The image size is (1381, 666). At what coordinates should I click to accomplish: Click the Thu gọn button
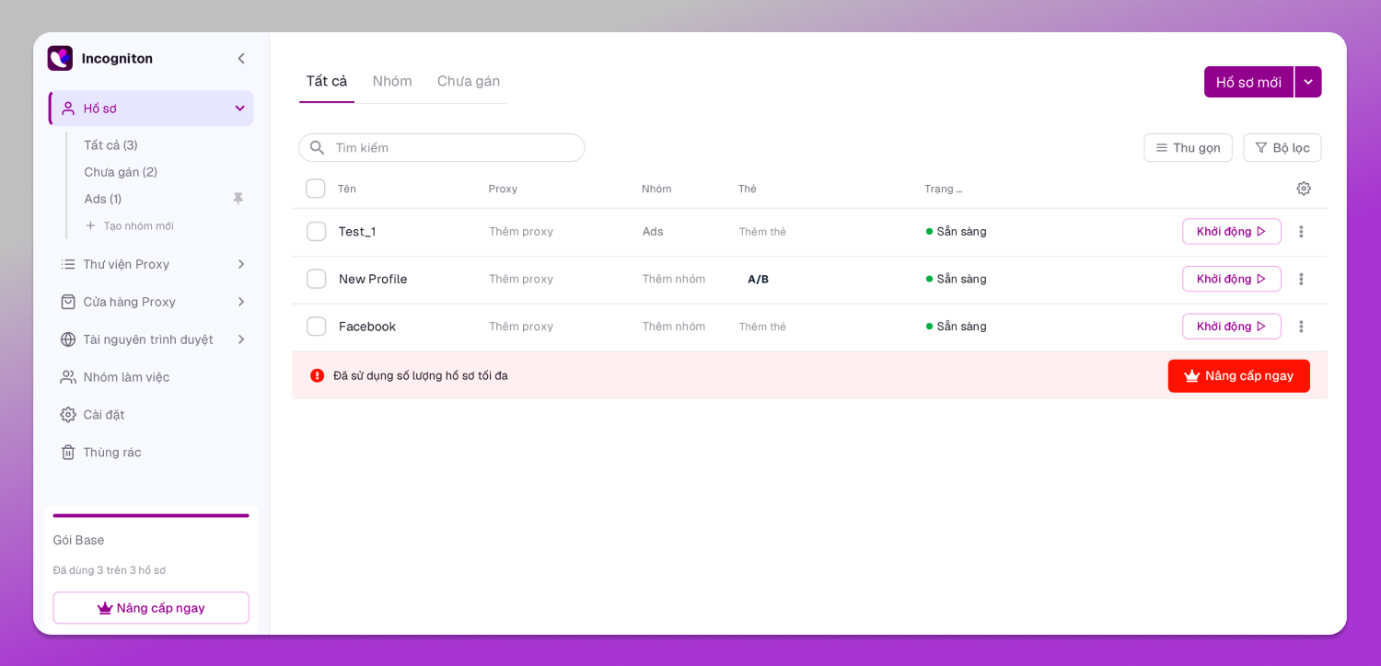(x=1189, y=148)
